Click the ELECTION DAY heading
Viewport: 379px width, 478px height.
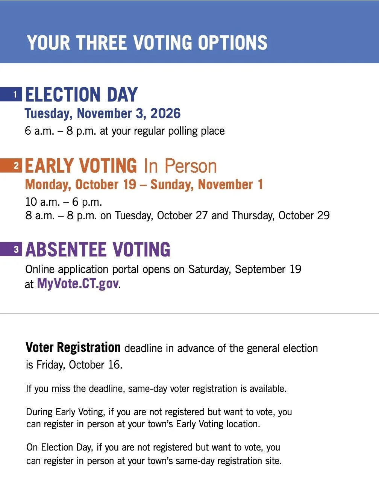[x=81, y=94]
